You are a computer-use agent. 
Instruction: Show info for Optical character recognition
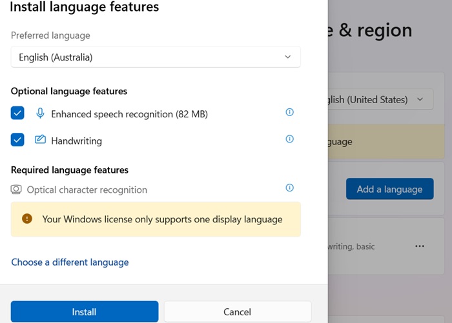pos(289,188)
